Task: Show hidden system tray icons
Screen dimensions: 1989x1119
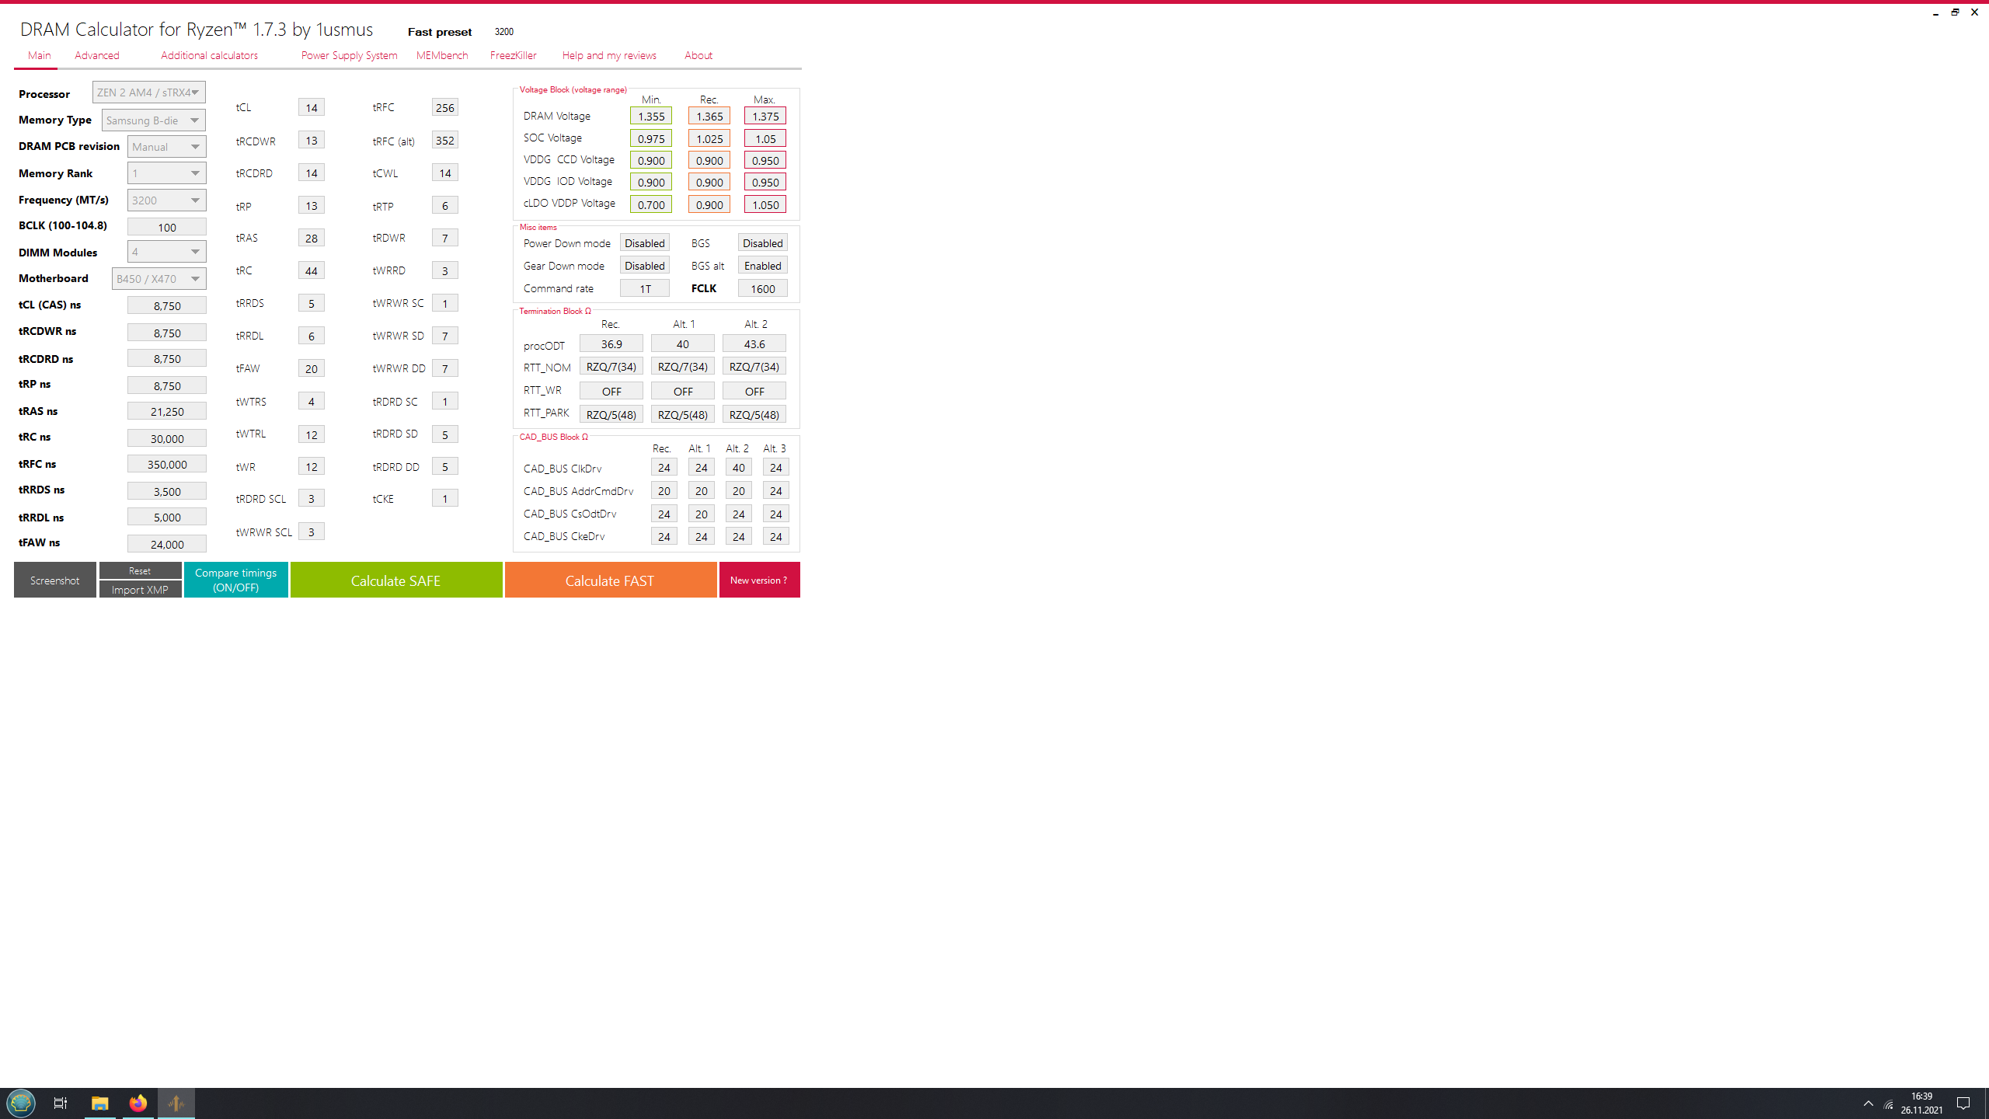Action: pyautogui.click(x=1869, y=1103)
